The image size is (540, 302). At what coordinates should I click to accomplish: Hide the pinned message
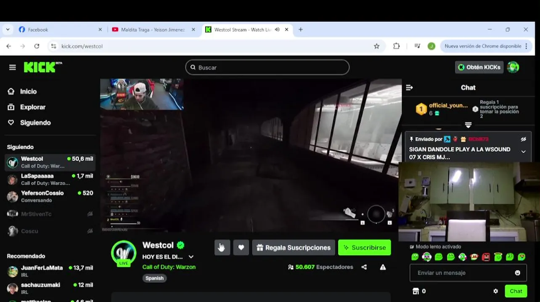[x=523, y=139]
